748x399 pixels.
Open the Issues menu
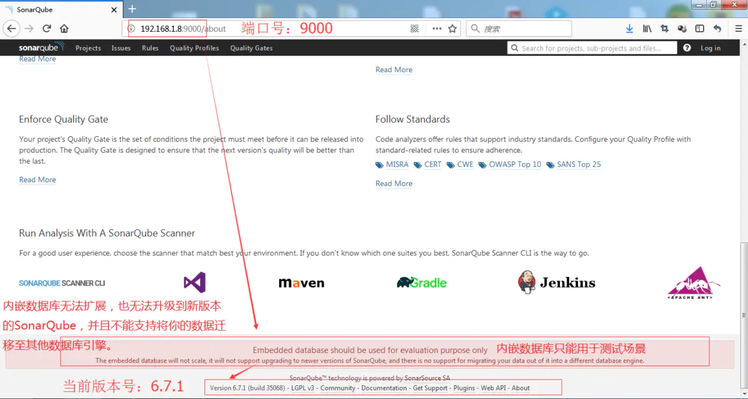121,48
